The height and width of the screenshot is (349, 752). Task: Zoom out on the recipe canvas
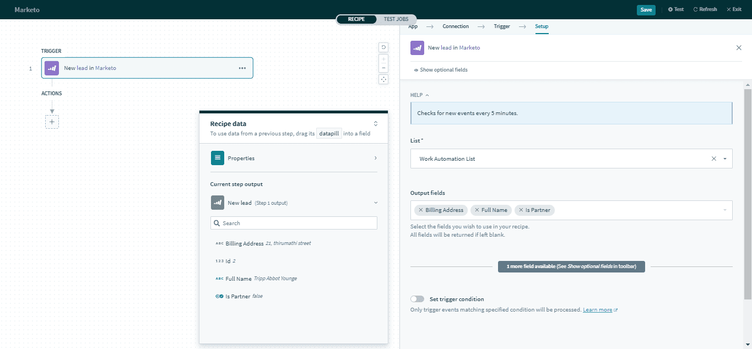[x=384, y=68]
